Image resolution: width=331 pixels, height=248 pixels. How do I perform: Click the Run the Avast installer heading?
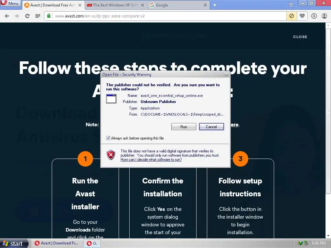coord(85,194)
